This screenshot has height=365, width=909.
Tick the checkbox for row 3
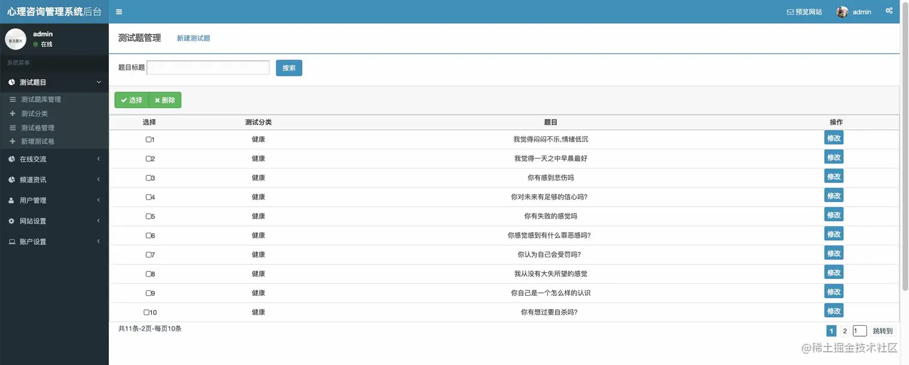tap(148, 178)
